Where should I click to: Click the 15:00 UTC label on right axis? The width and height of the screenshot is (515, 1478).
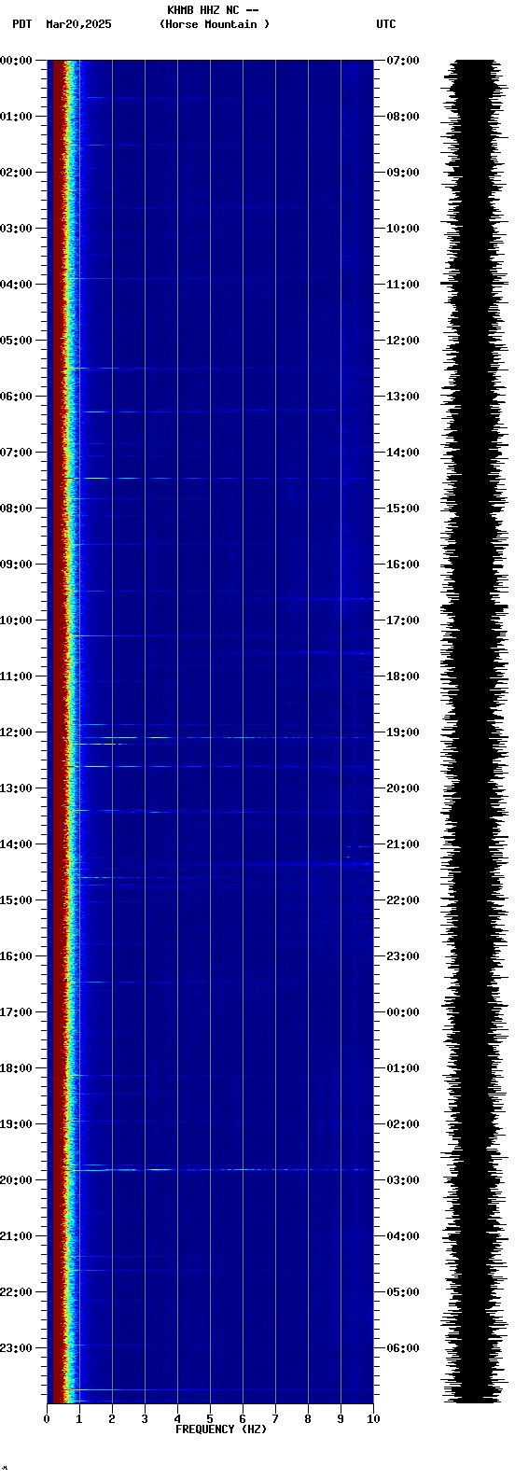click(x=402, y=509)
